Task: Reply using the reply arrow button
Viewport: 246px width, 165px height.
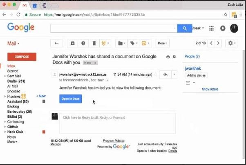Action: (165, 75)
